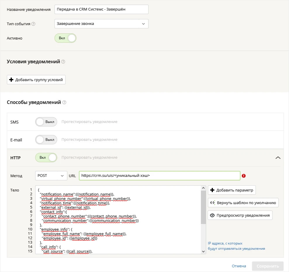Click the code icon on Вернуть шаблон по умолчанию
This screenshot has height=272, width=289.
[x=212, y=203]
